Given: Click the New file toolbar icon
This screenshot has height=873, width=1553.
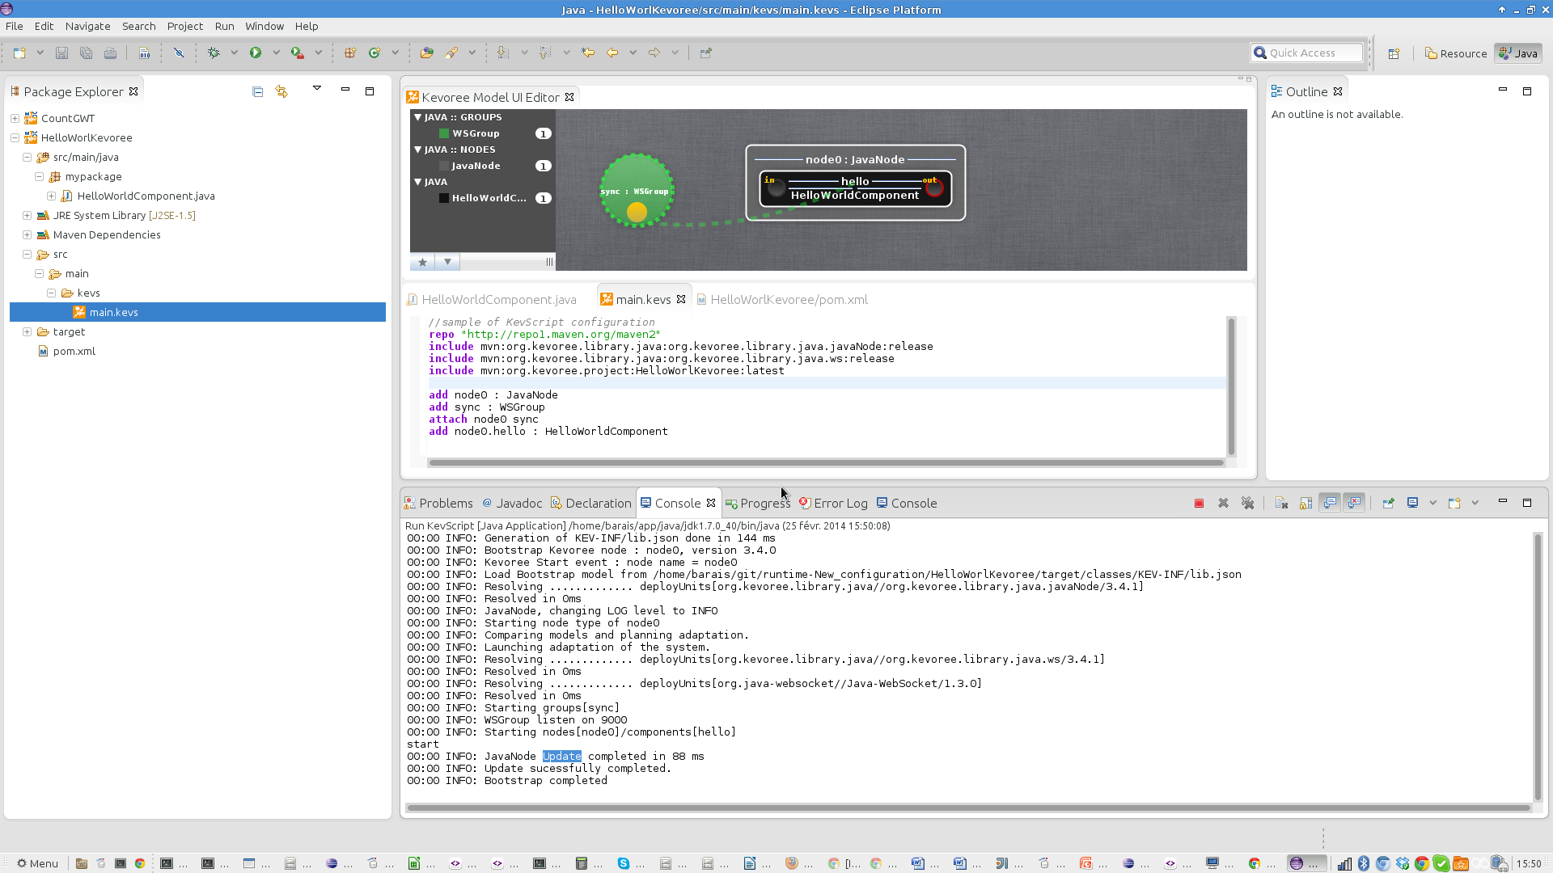Looking at the screenshot, I should click(x=19, y=53).
